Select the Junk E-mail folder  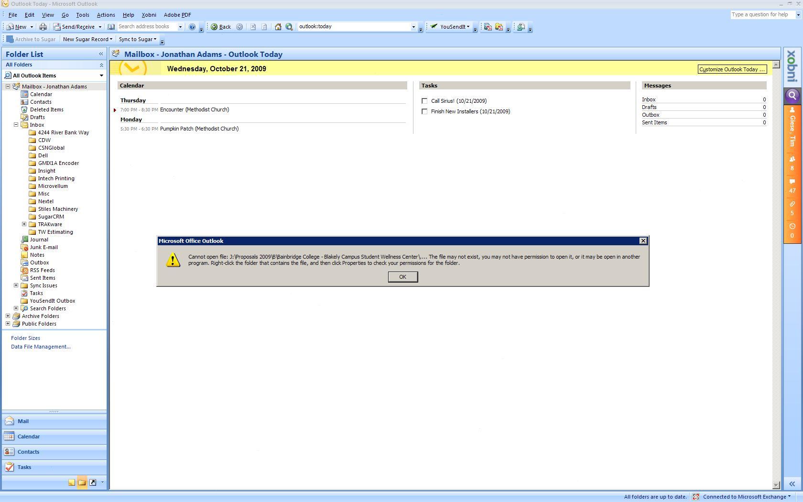click(43, 247)
